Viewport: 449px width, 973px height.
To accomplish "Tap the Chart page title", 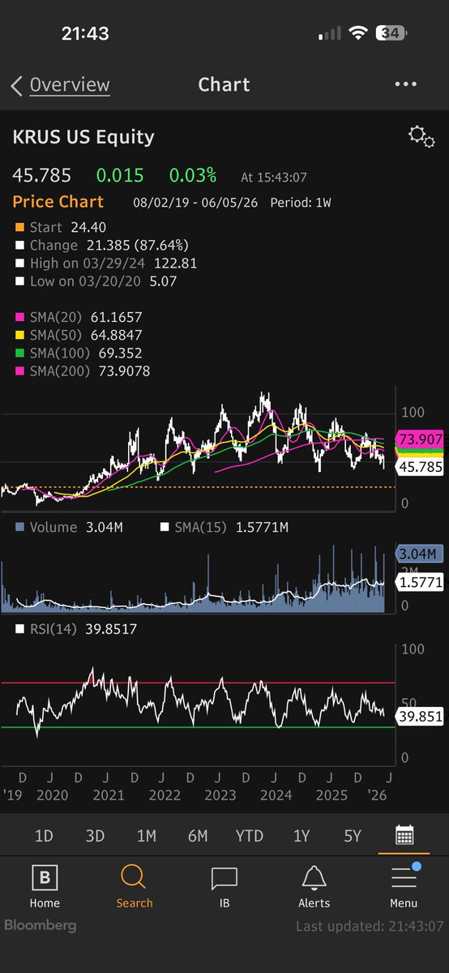I will click(x=224, y=85).
